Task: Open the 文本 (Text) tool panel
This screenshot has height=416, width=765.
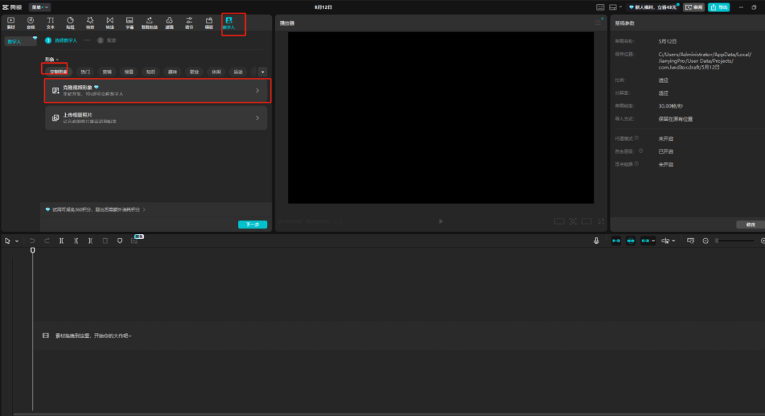Action: (50, 23)
